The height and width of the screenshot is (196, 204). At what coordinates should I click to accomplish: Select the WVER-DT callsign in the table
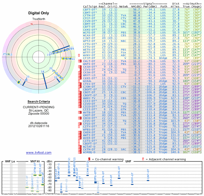[x=89, y=138]
